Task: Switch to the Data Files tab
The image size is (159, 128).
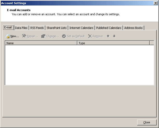Action: coord(21,28)
